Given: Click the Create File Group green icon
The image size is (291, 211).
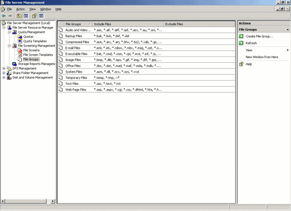Looking at the screenshot, I should coord(241,36).
